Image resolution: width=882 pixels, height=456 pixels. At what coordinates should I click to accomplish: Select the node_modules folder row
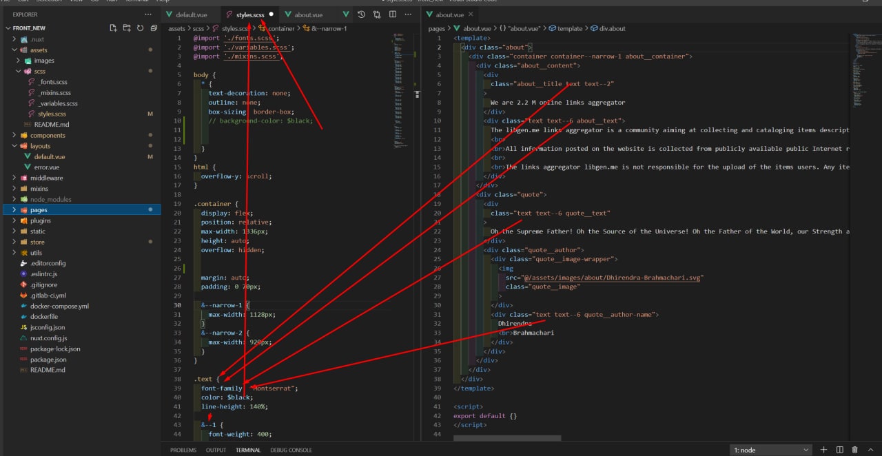pyautogui.click(x=82, y=199)
